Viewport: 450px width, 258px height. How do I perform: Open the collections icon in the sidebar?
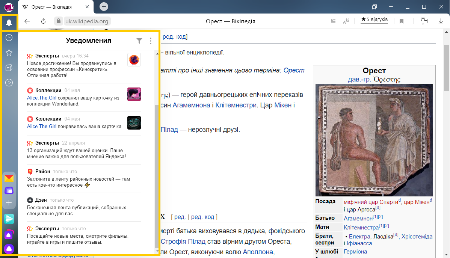pyautogui.click(x=9, y=68)
